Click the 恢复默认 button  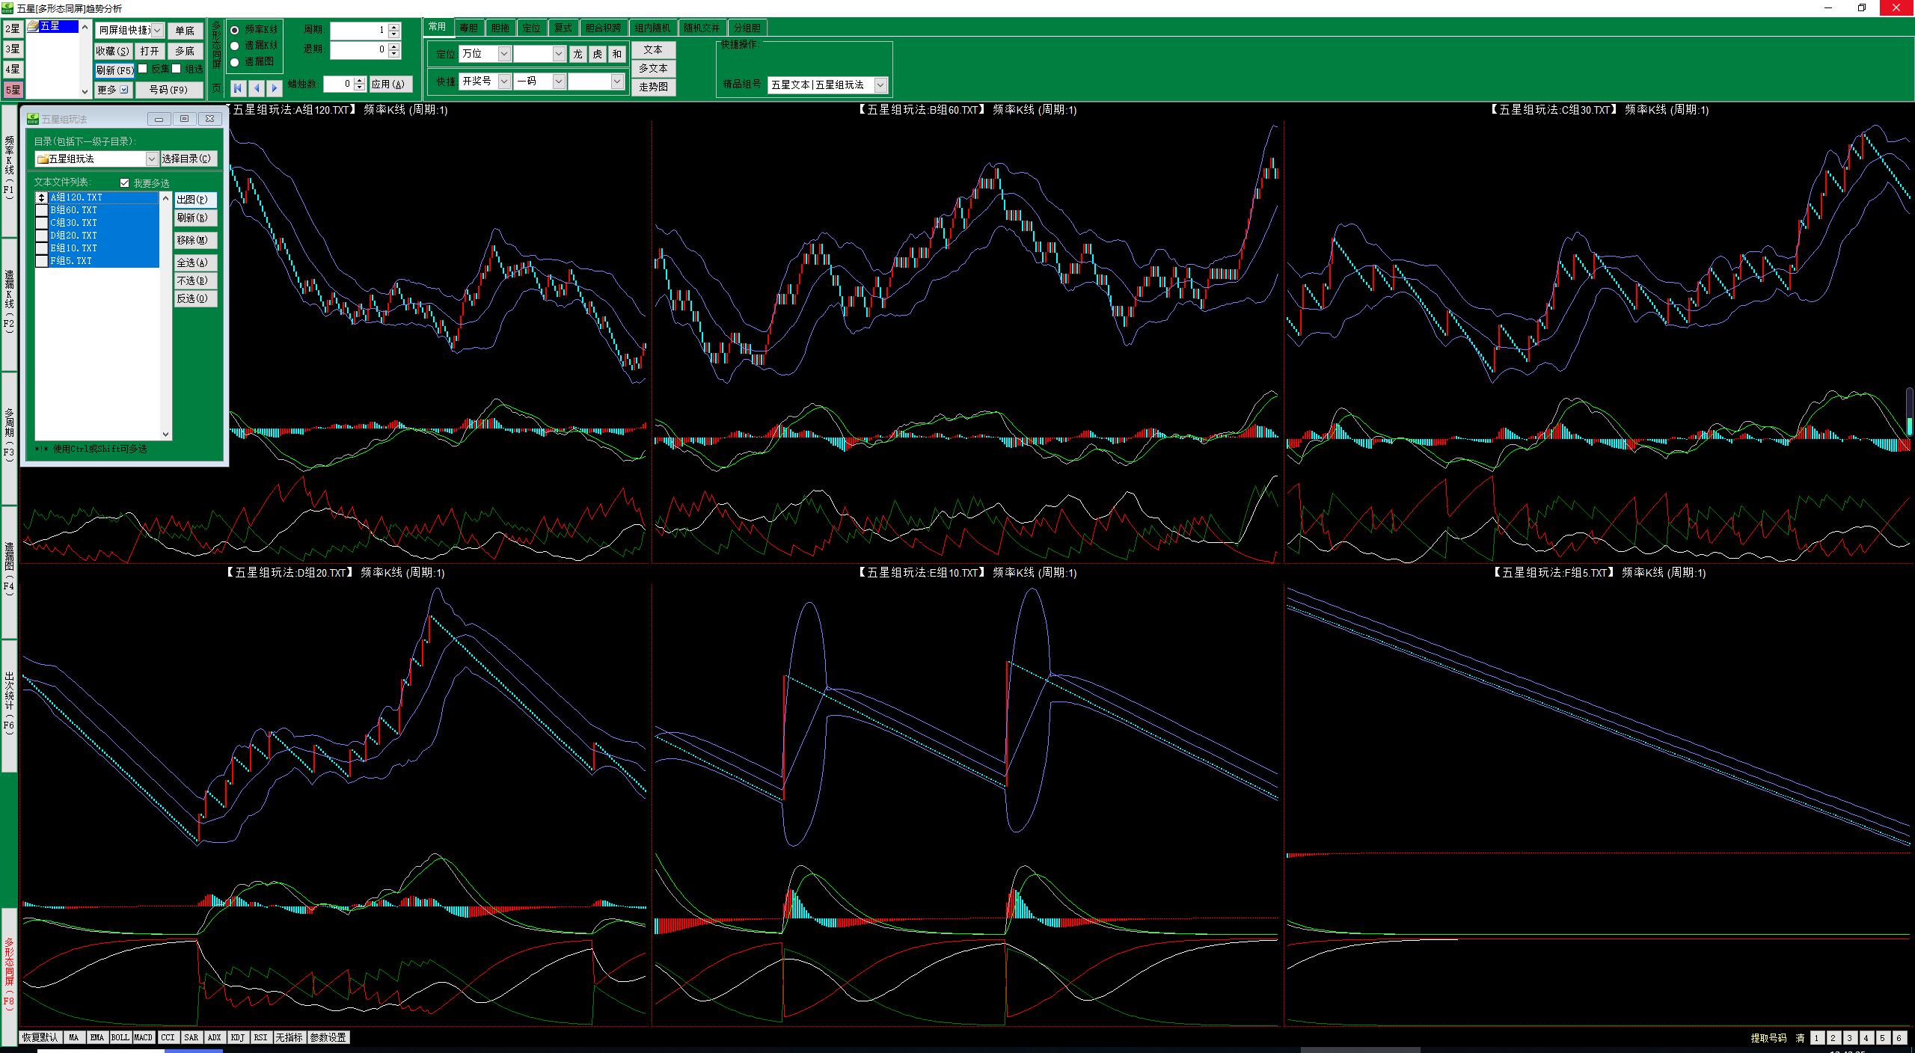[x=40, y=1037]
